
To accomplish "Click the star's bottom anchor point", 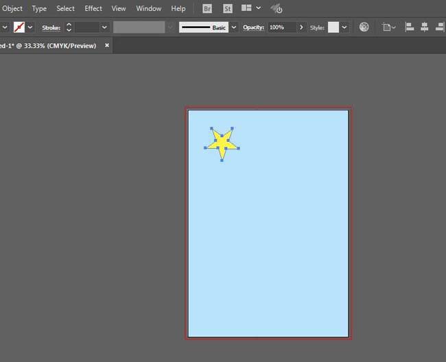I will pyautogui.click(x=222, y=160).
